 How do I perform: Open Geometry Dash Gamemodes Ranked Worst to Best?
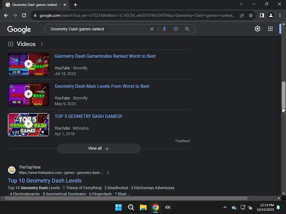[x=105, y=56]
